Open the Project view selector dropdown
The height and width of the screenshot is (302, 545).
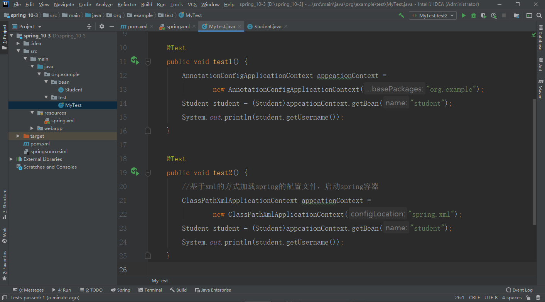click(27, 26)
